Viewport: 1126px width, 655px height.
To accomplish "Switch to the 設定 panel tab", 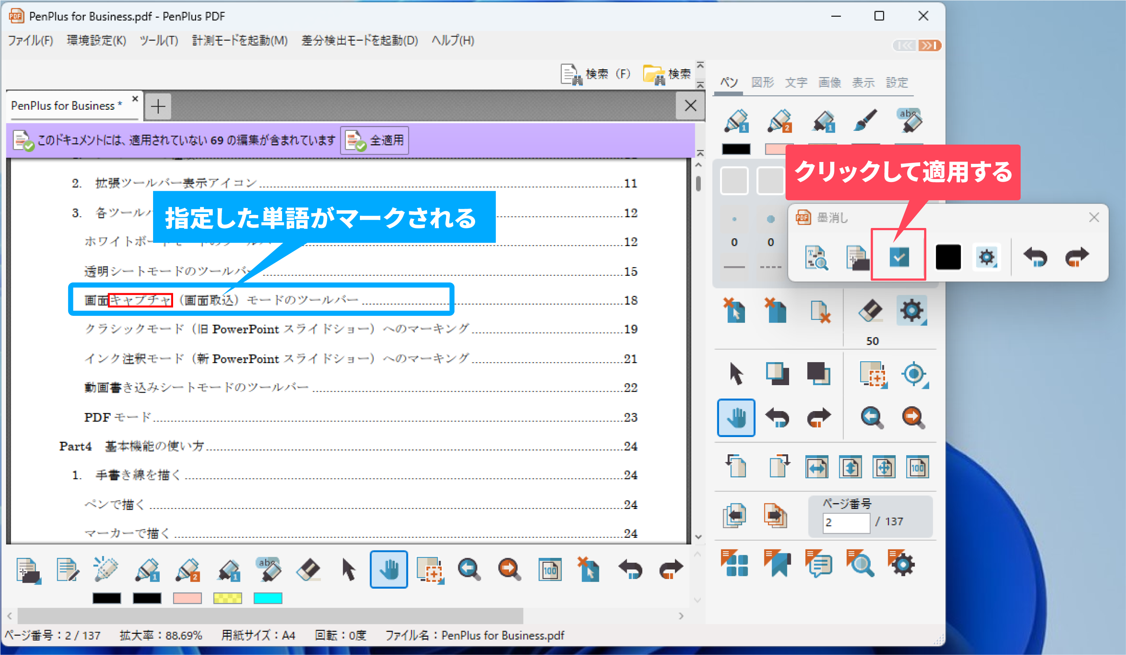I will tap(897, 82).
